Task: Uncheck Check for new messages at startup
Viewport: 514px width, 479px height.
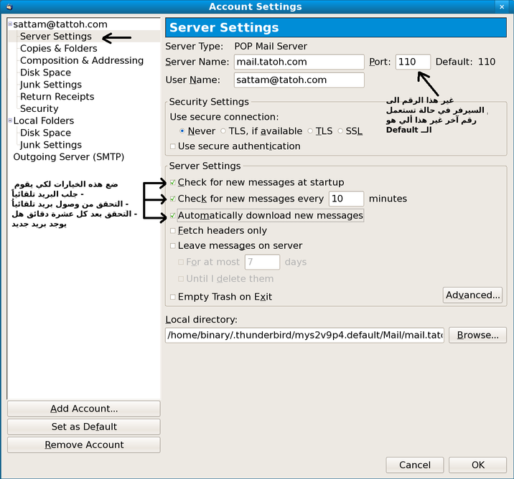Action: (x=173, y=183)
